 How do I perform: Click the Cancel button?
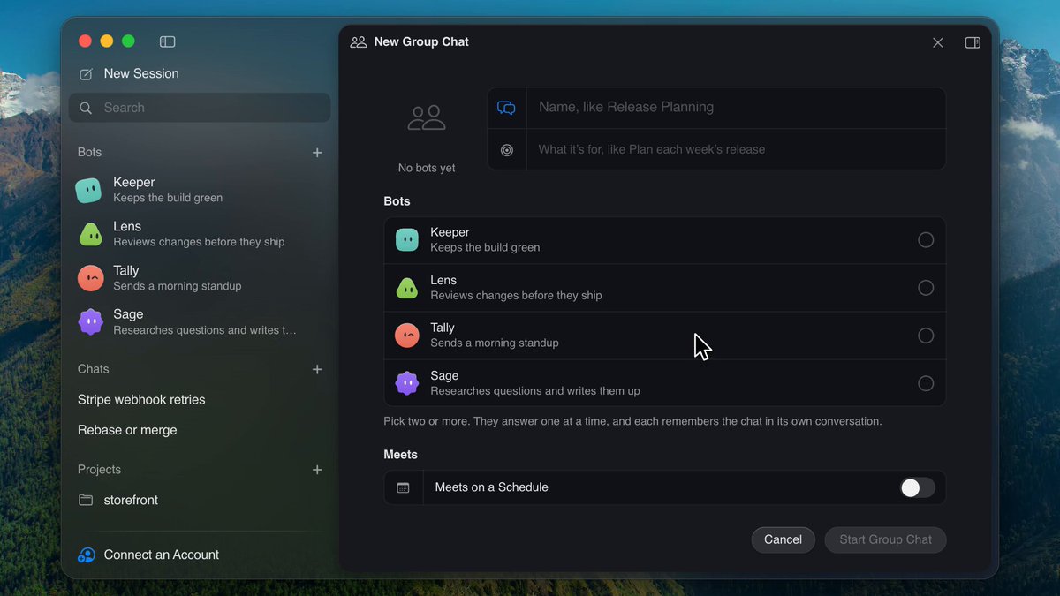click(783, 539)
